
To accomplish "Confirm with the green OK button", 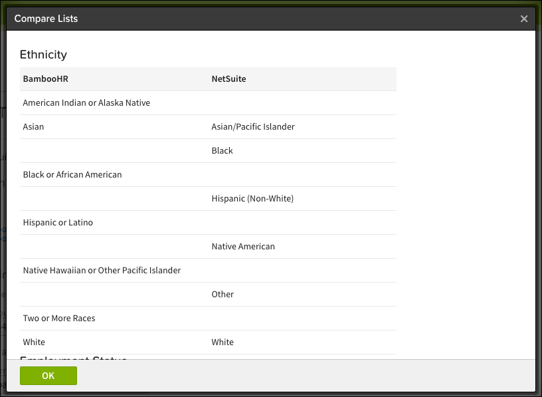I will 48,376.
